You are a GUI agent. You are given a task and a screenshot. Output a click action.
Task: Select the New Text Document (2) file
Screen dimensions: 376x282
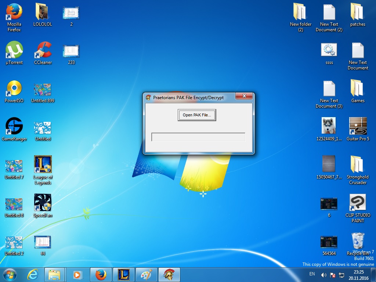point(329,18)
